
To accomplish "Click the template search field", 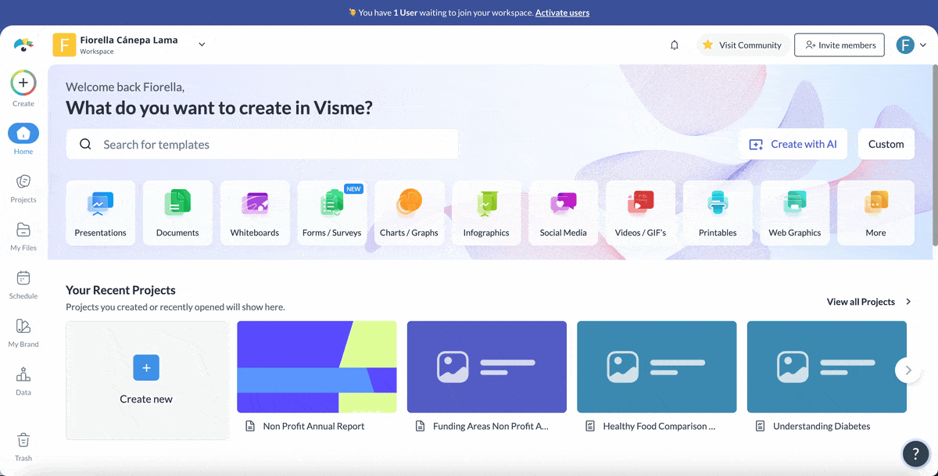I will [262, 144].
